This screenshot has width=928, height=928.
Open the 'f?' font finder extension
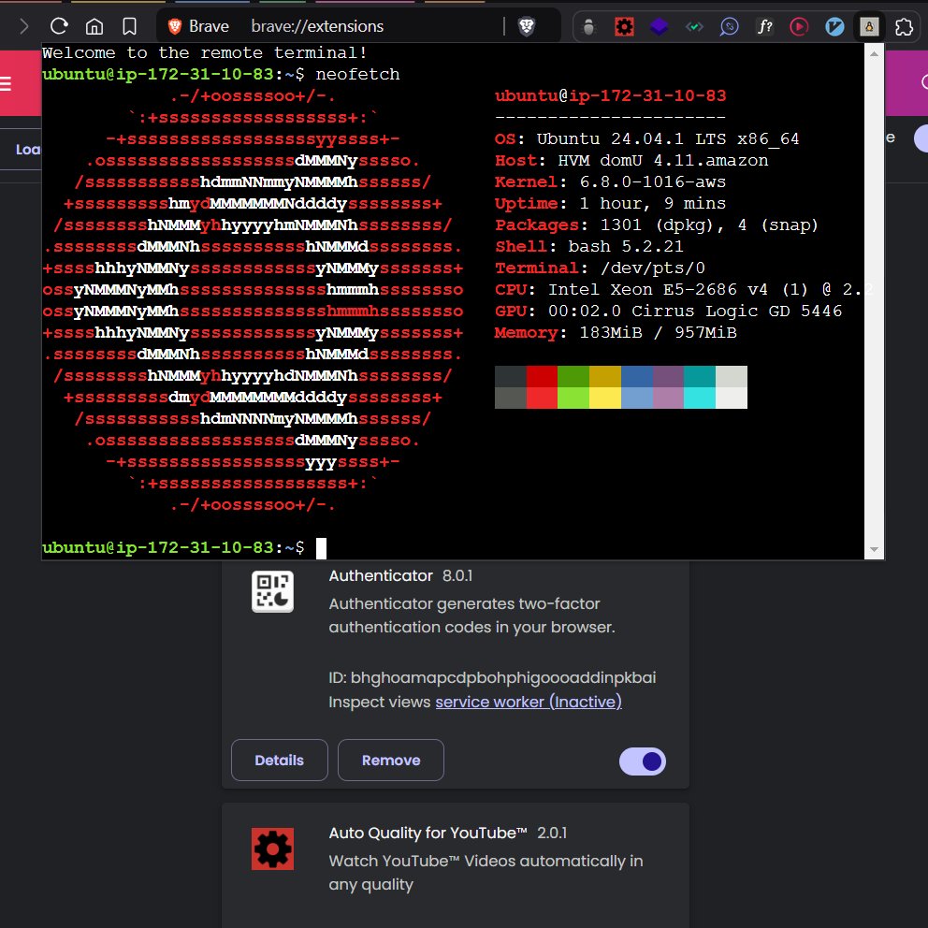click(764, 27)
